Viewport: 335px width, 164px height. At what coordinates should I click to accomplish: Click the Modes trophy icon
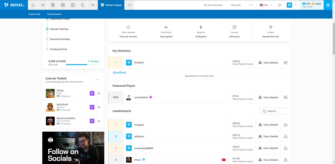coord(271,27)
